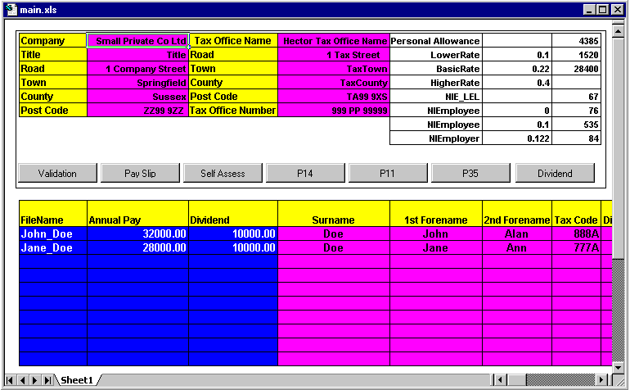Click the previous sheet tab arrow
The height and width of the screenshot is (390, 630).
(23, 380)
